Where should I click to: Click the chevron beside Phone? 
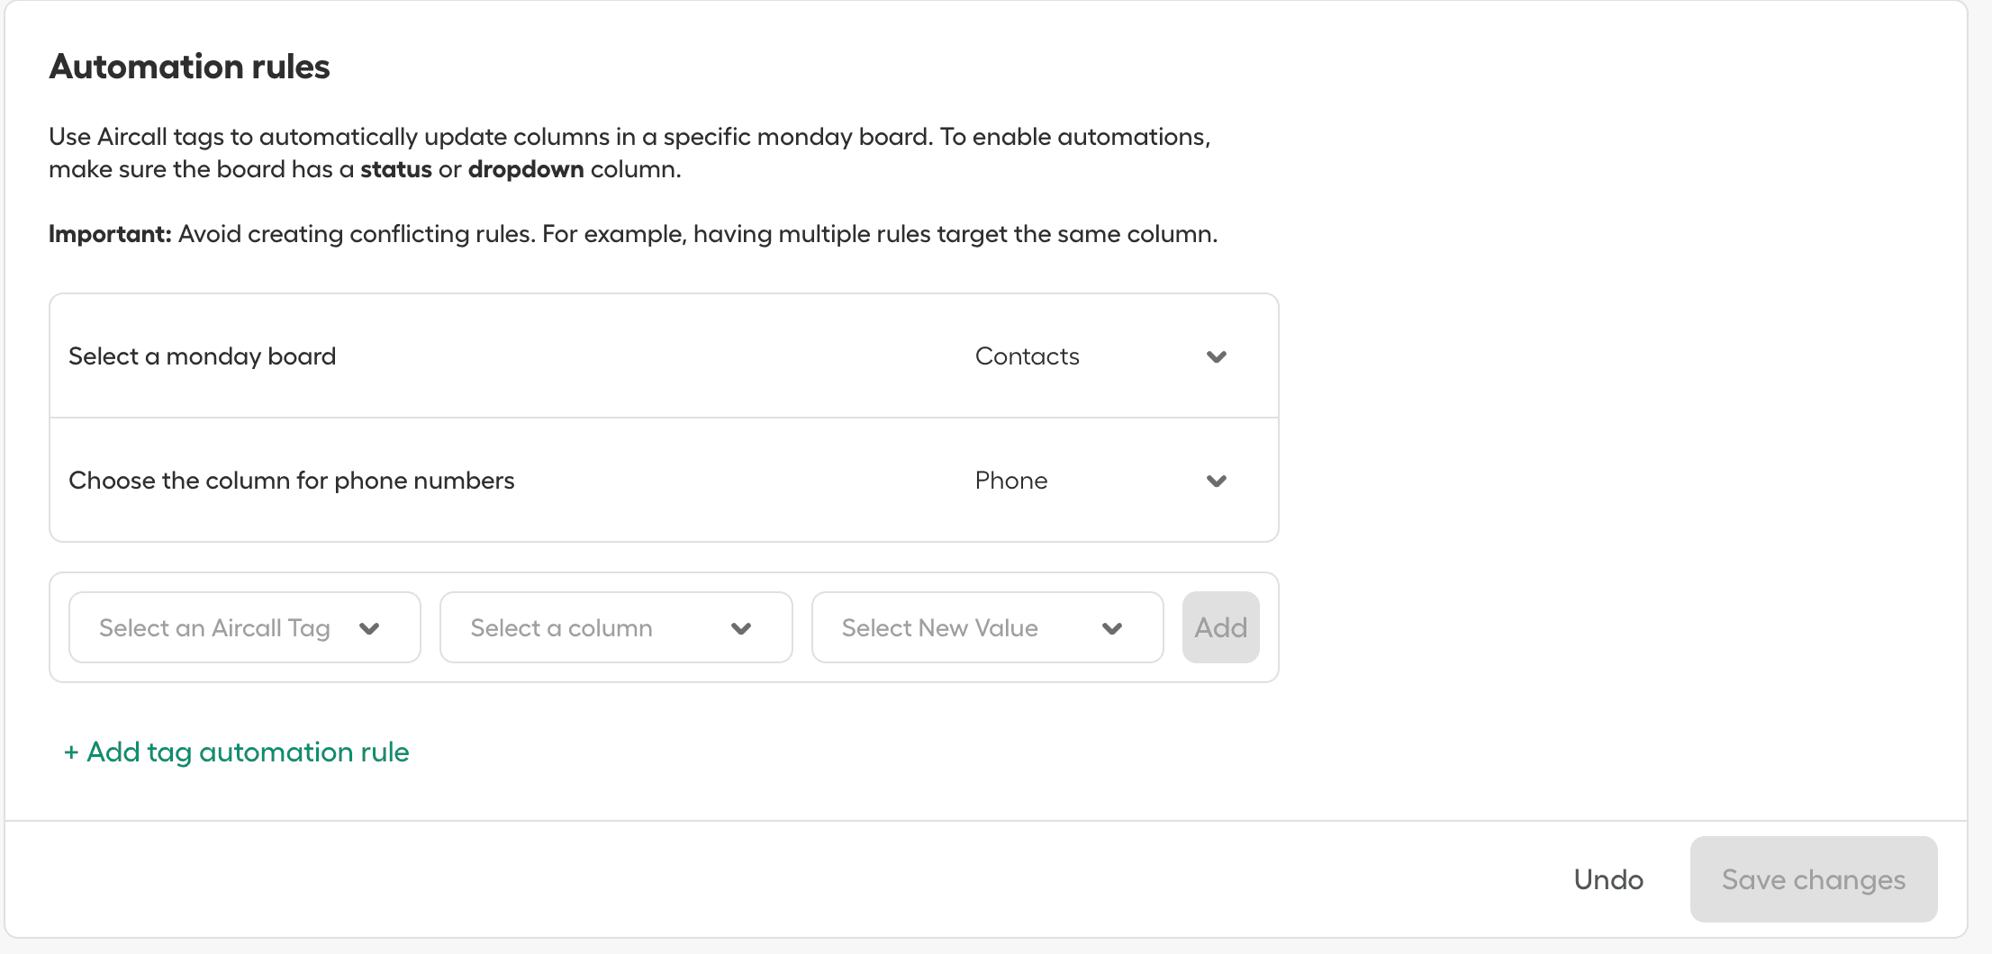pos(1217,481)
